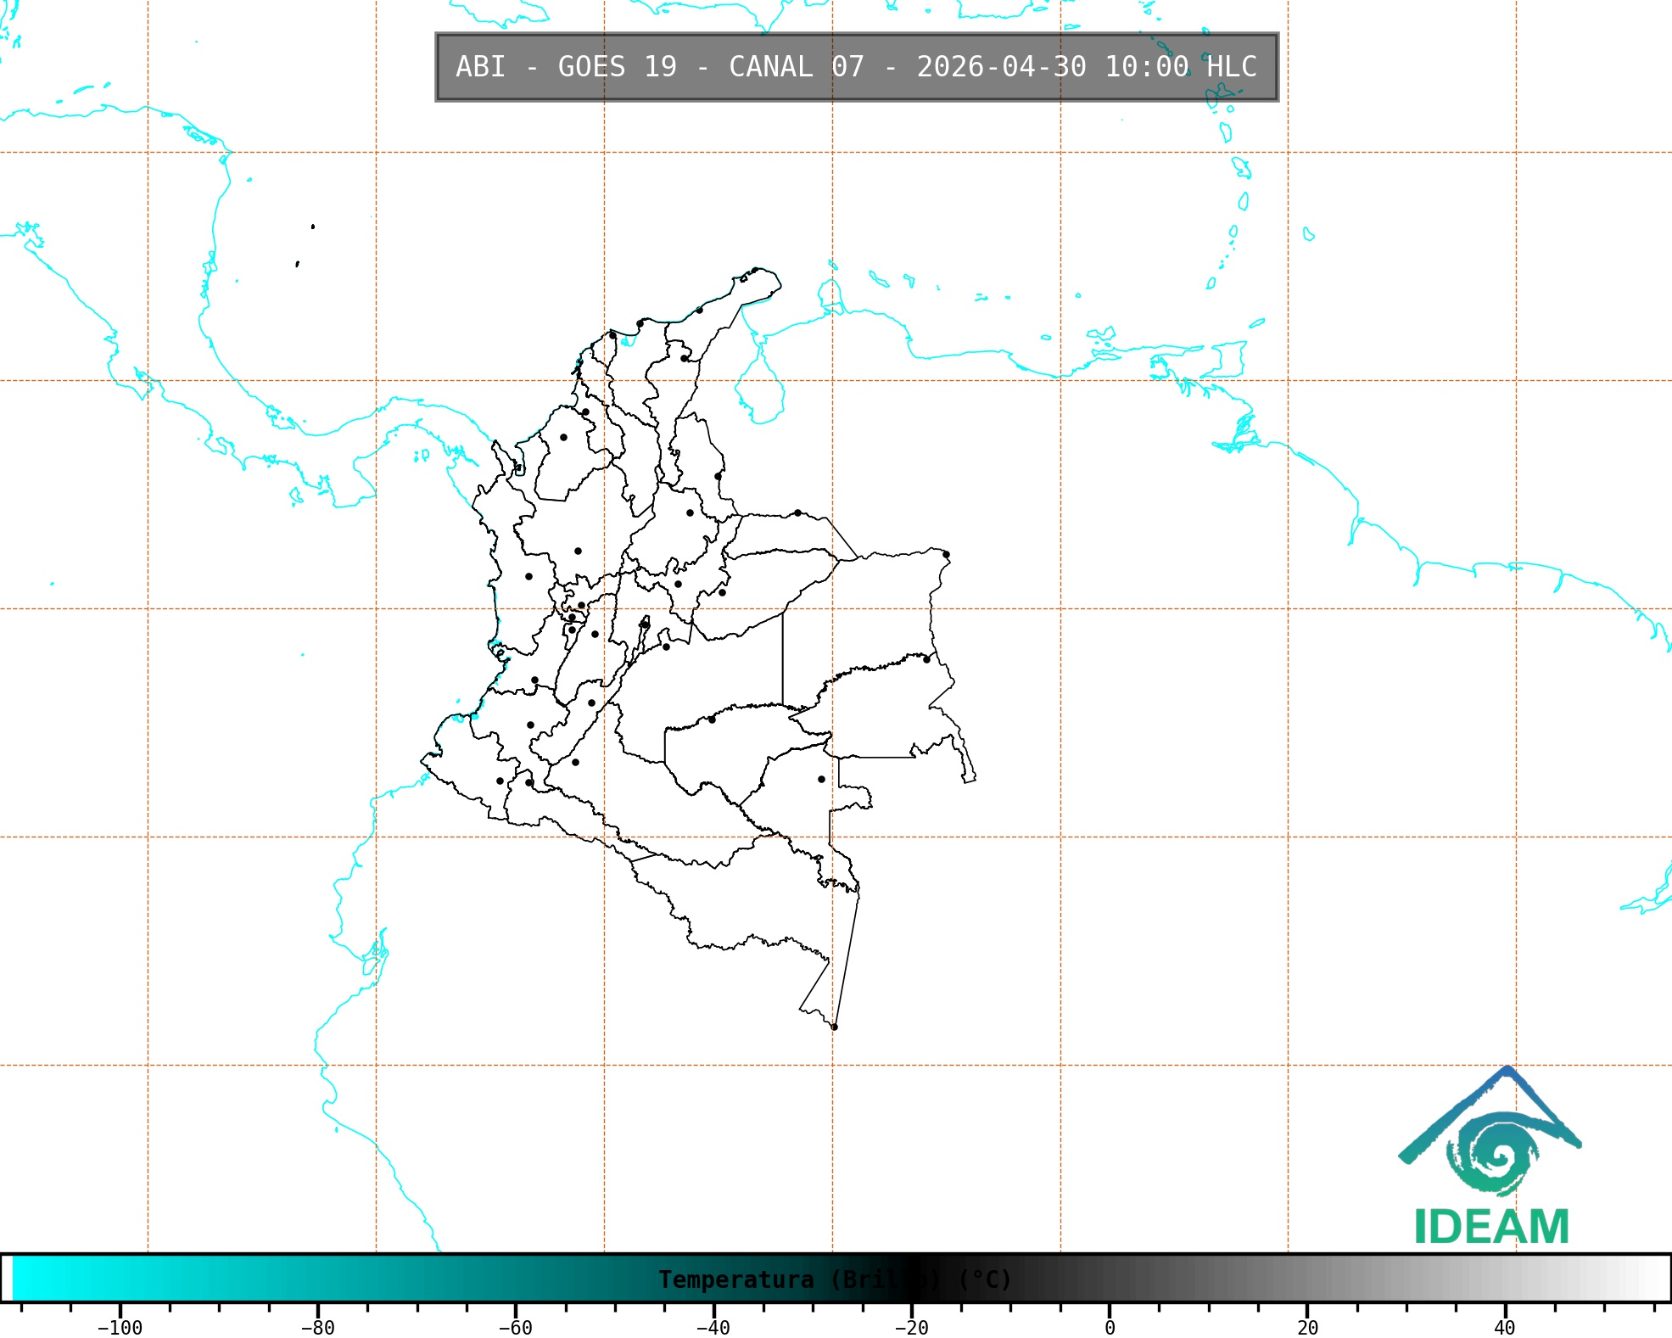The width and height of the screenshot is (1672, 1338).
Task: Click the ABI GOES 19 title banner
Action: point(856,67)
